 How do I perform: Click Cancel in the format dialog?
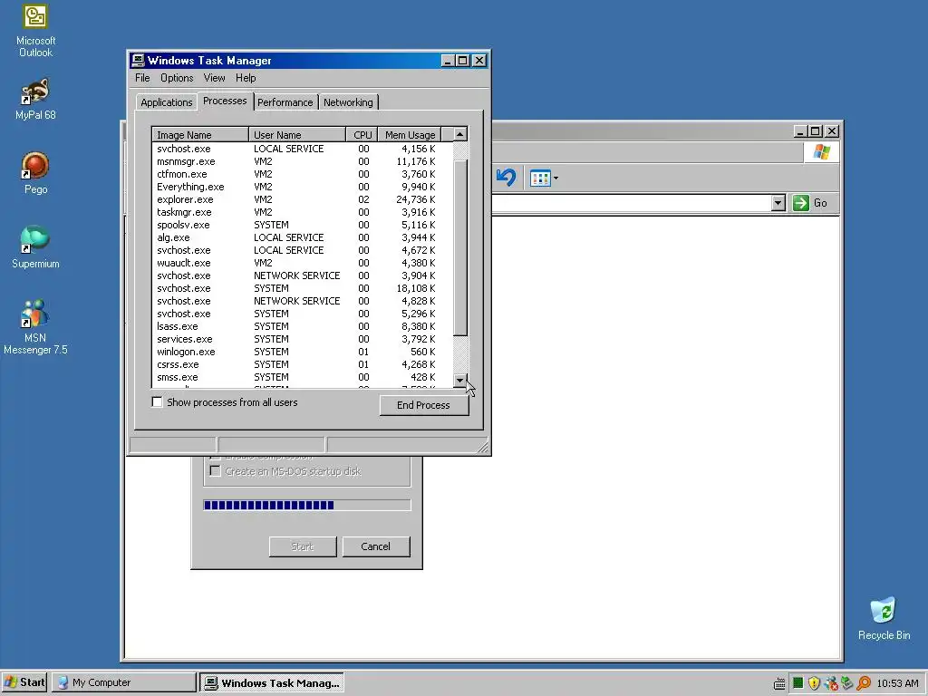pyautogui.click(x=376, y=546)
